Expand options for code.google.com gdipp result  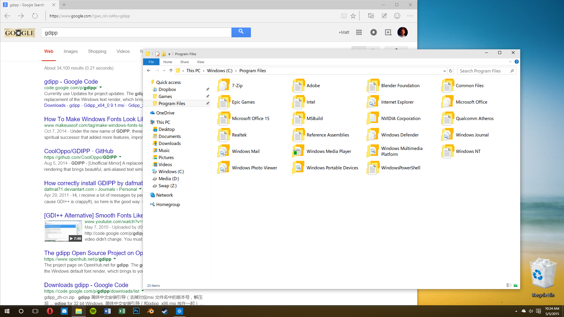pyautogui.click(x=101, y=87)
